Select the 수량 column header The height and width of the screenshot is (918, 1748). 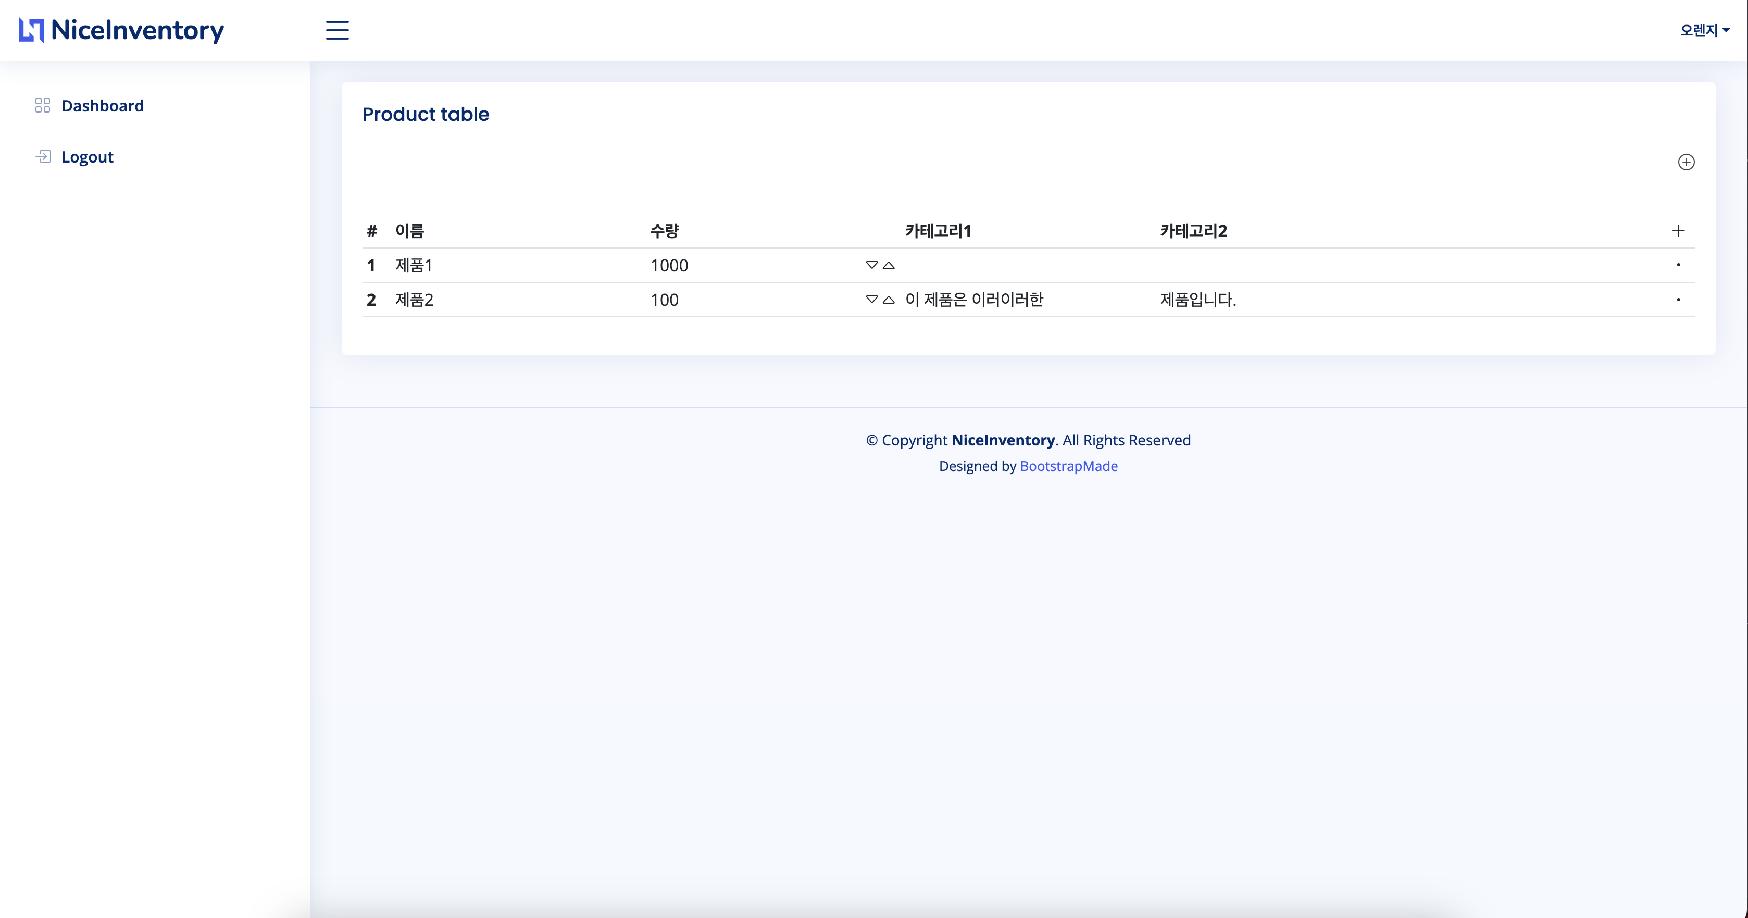[664, 231]
